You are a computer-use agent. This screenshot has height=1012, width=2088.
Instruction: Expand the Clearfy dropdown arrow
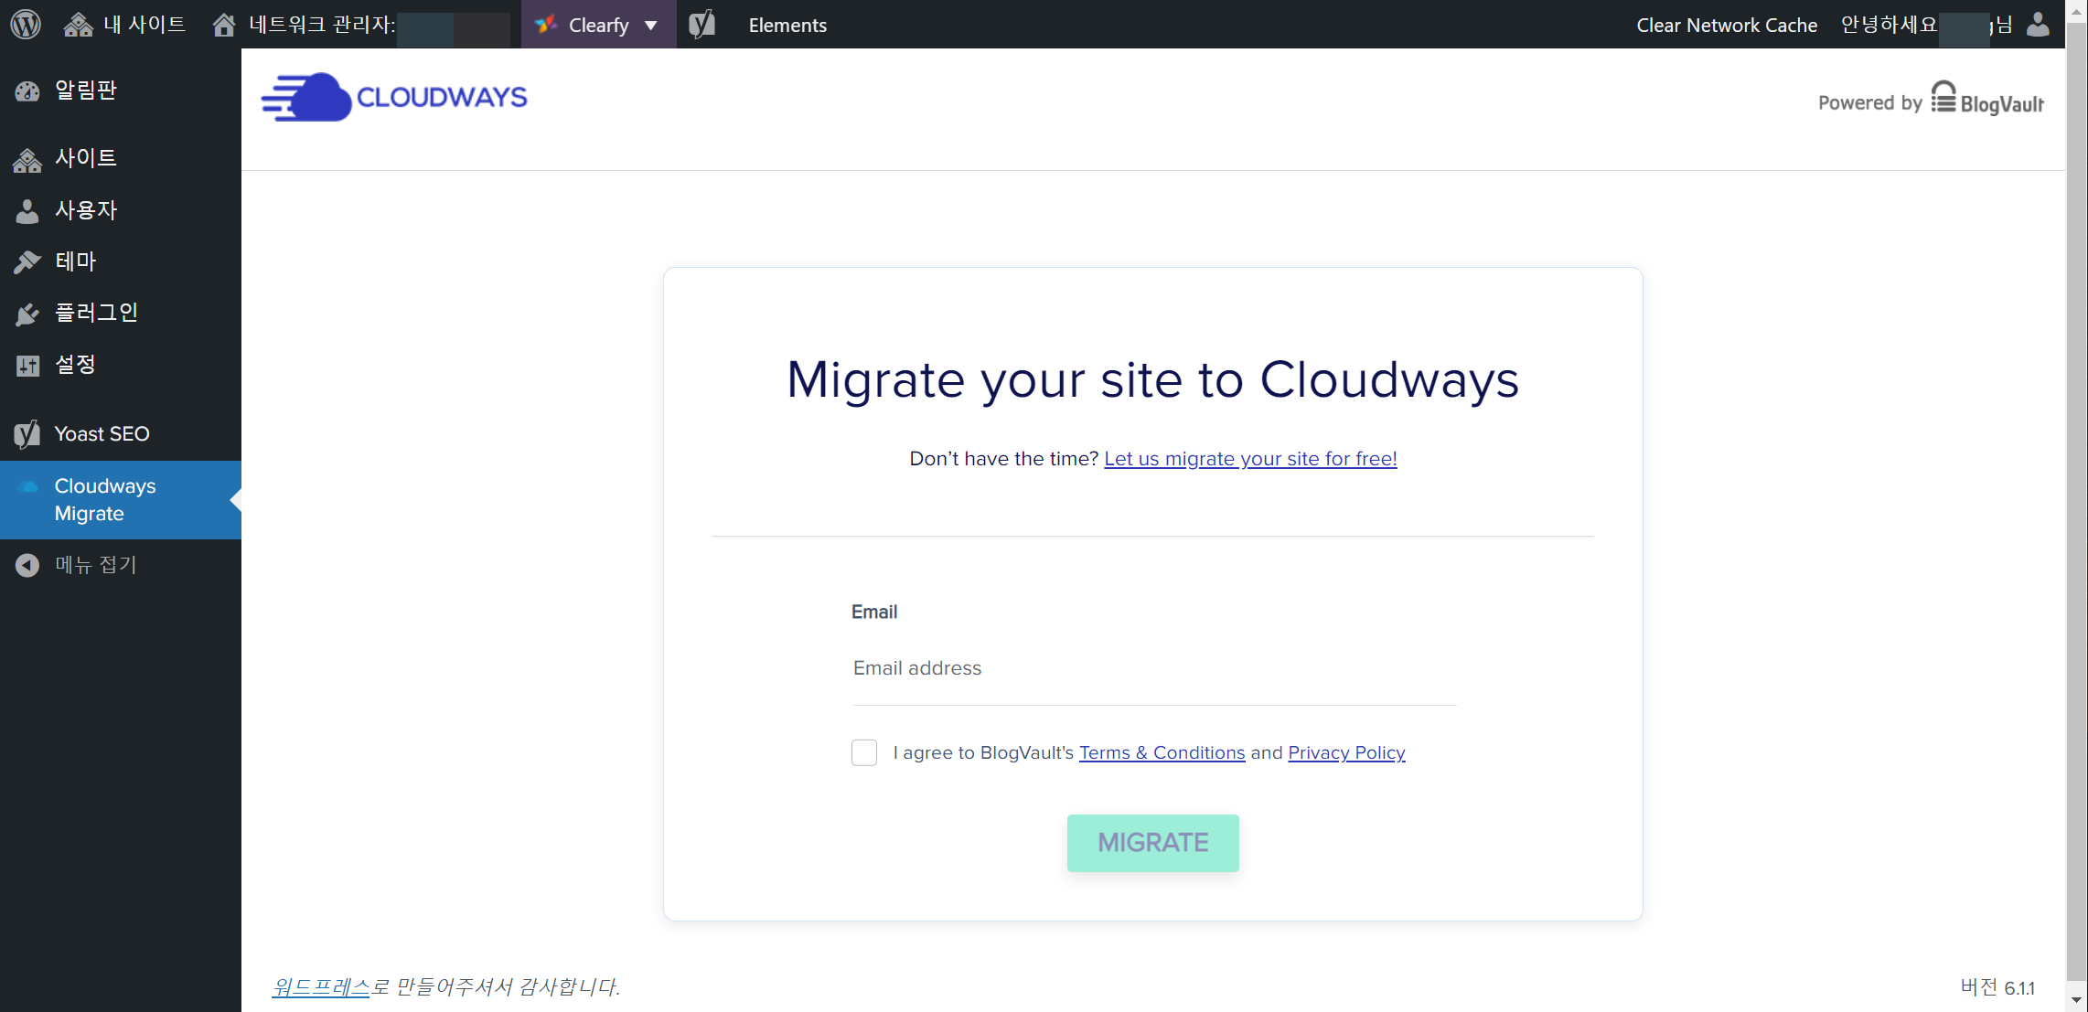coord(651,26)
